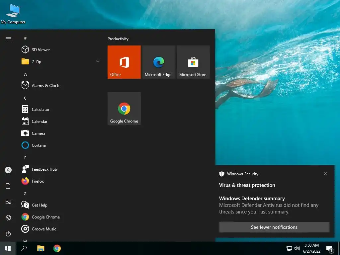The image size is (340, 255).
Task: Launch Firefox from the app list
Action: coord(61,181)
